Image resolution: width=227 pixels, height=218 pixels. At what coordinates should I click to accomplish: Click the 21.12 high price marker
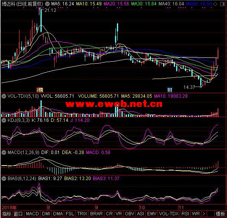pos(50,10)
